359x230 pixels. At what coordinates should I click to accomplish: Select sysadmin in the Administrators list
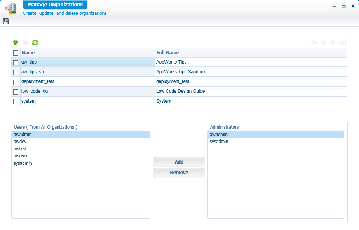pos(276,142)
